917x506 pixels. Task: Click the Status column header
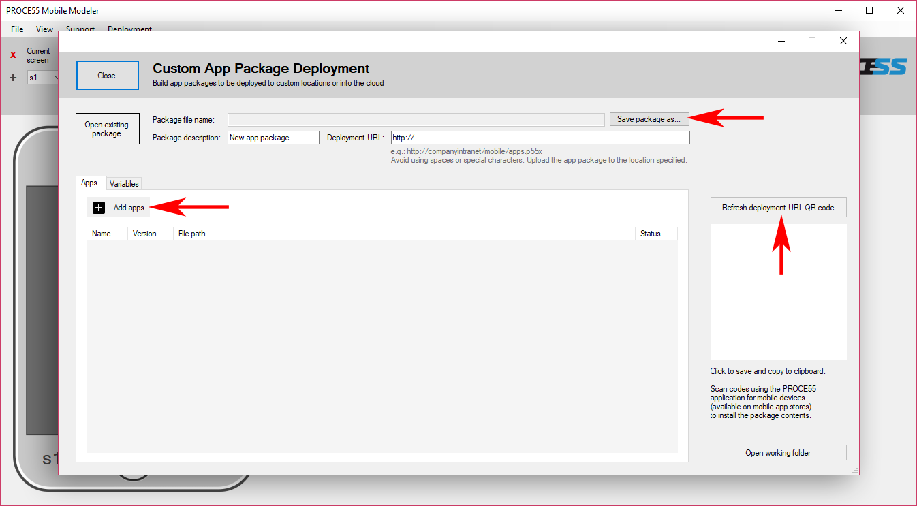[x=656, y=234]
